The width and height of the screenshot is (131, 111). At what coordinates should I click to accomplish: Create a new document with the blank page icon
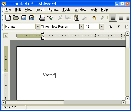click(x=8, y=18)
